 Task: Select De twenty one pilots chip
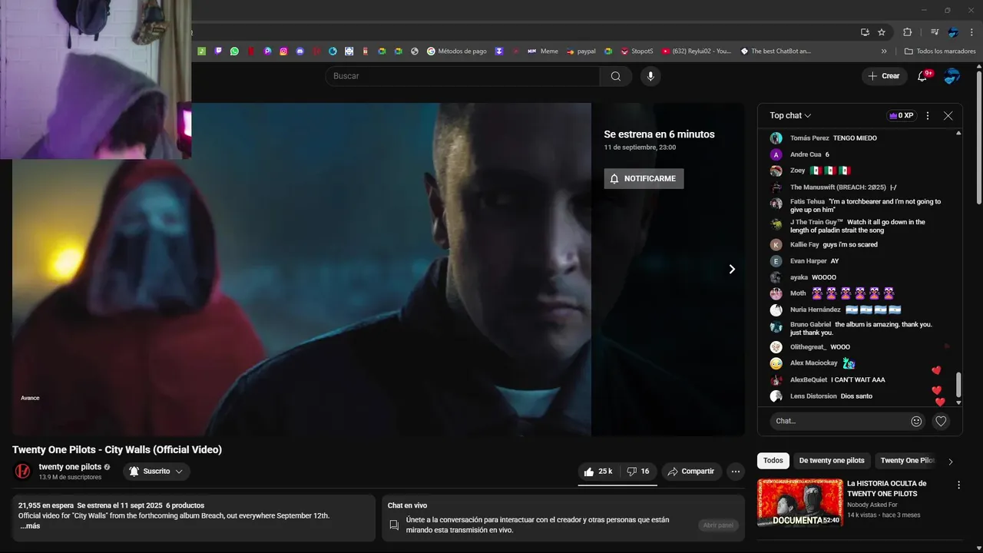pyautogui.click(x=832, y=461)
